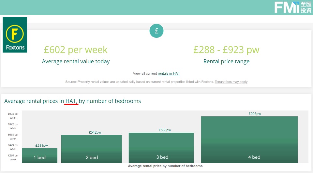This screenshot has height=176, width=313.
Task: Click the £602 per week figure
Action: coord(76,50)
